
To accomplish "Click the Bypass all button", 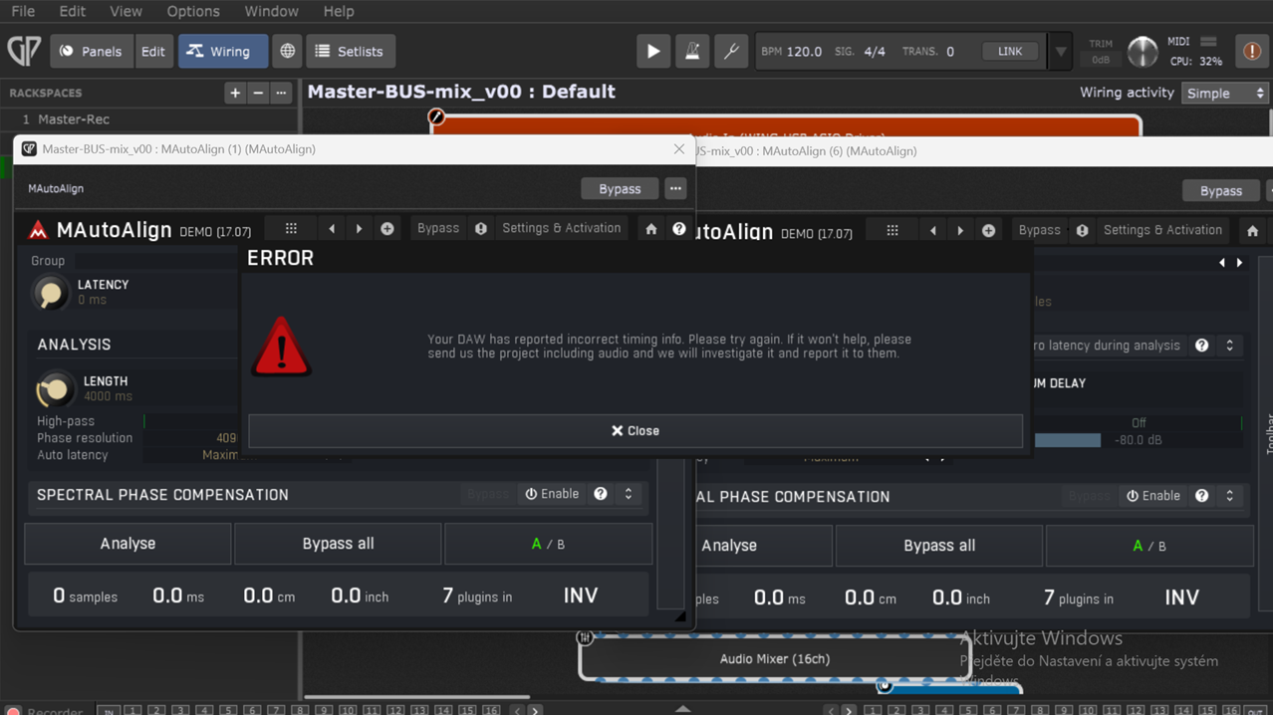I will tap(338, 544).
